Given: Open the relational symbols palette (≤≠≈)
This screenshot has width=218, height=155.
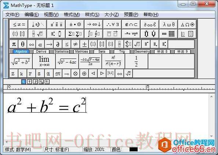Looking at the screenshot, I should (x=19, y=24).
